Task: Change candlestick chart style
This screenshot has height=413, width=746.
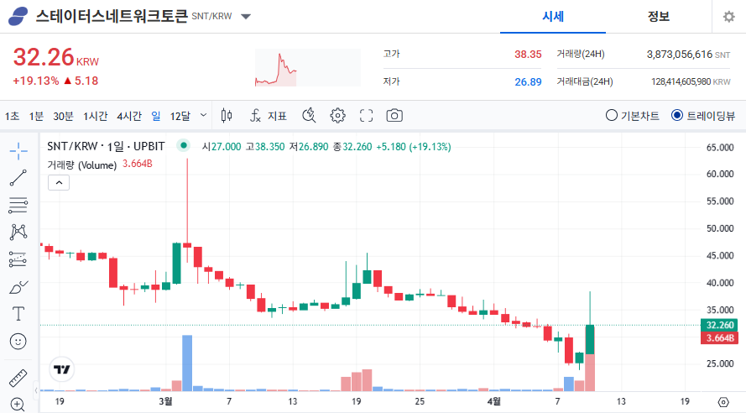Action: click(x=227, y=116)
